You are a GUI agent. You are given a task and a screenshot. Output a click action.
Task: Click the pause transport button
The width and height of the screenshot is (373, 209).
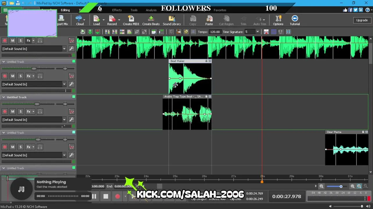94,196
